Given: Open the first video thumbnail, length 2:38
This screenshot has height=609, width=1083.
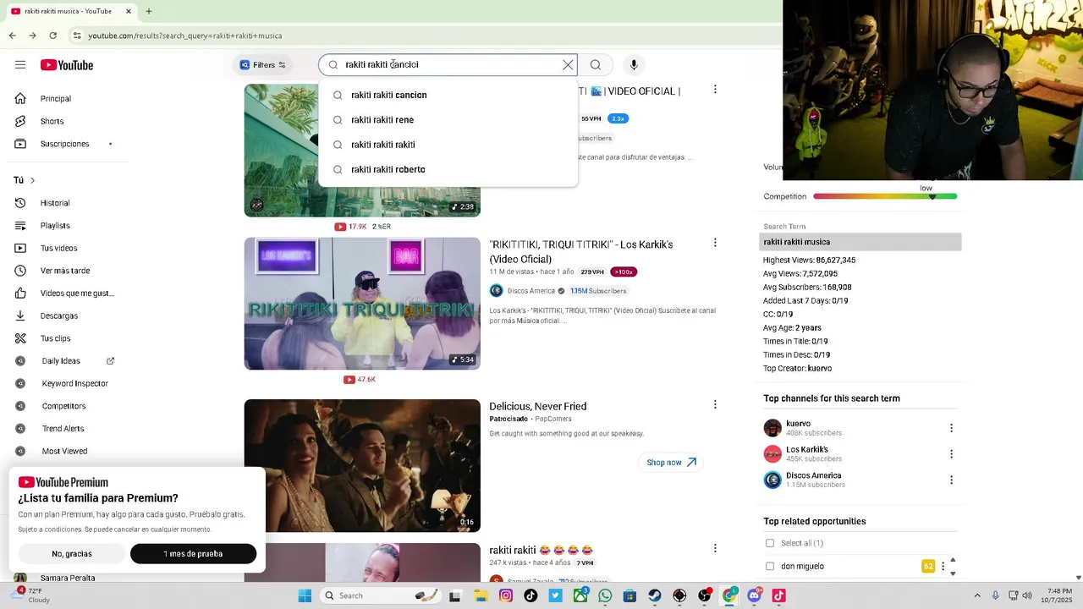Looking at the screenshot, I should pos(362,151).
